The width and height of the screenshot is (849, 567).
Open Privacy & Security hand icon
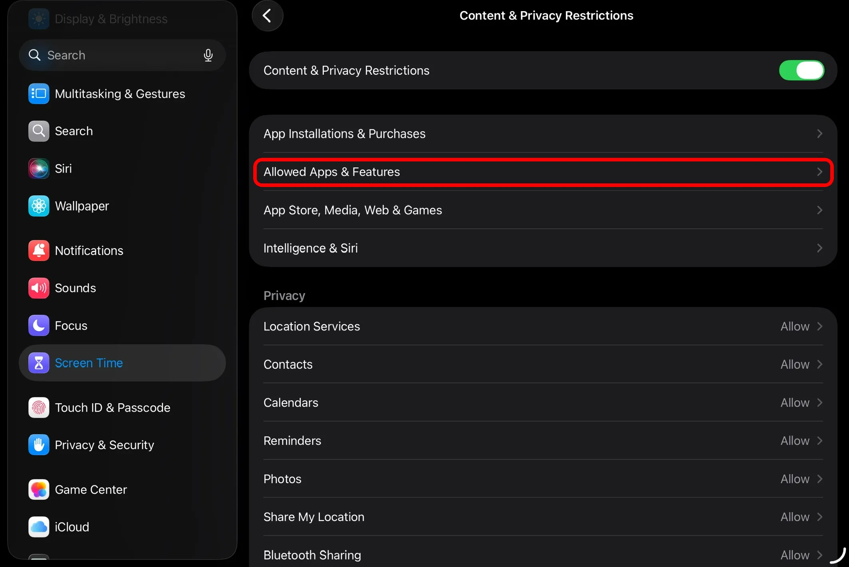coord(39,445)
